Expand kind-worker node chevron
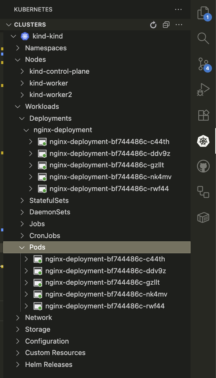Image resolution: width=216 pixels, height=378 pixels. click(x=22, y=83)
